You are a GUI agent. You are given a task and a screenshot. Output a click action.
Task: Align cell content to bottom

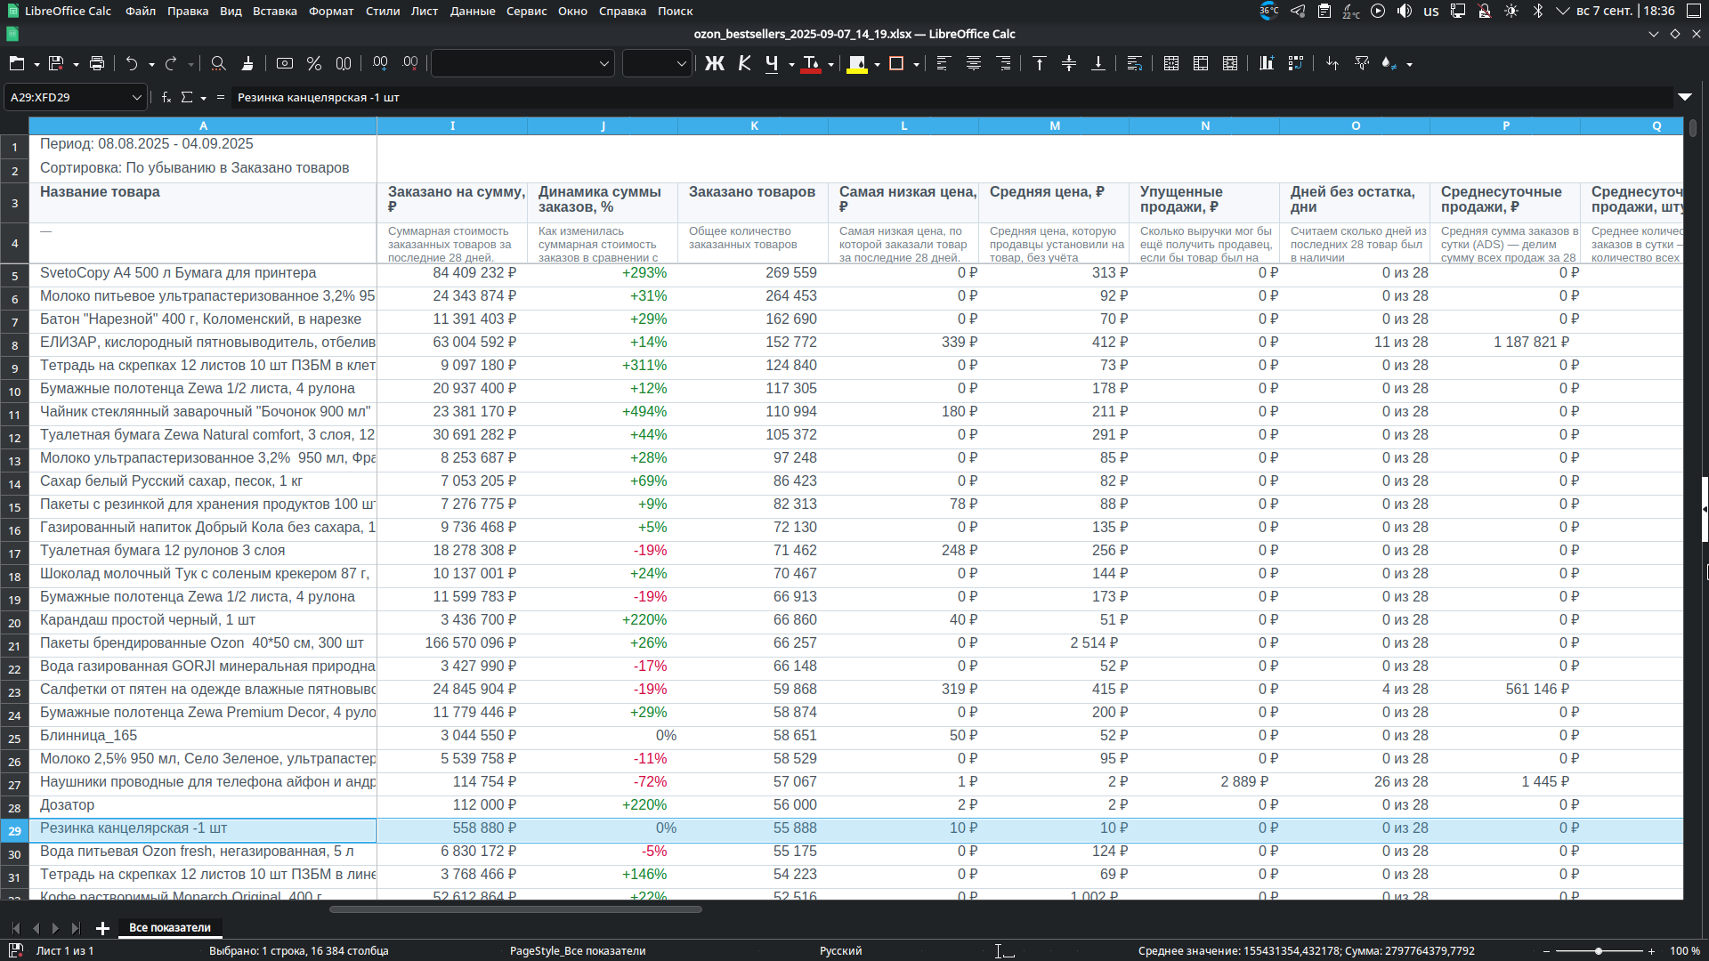(1098, 63)
